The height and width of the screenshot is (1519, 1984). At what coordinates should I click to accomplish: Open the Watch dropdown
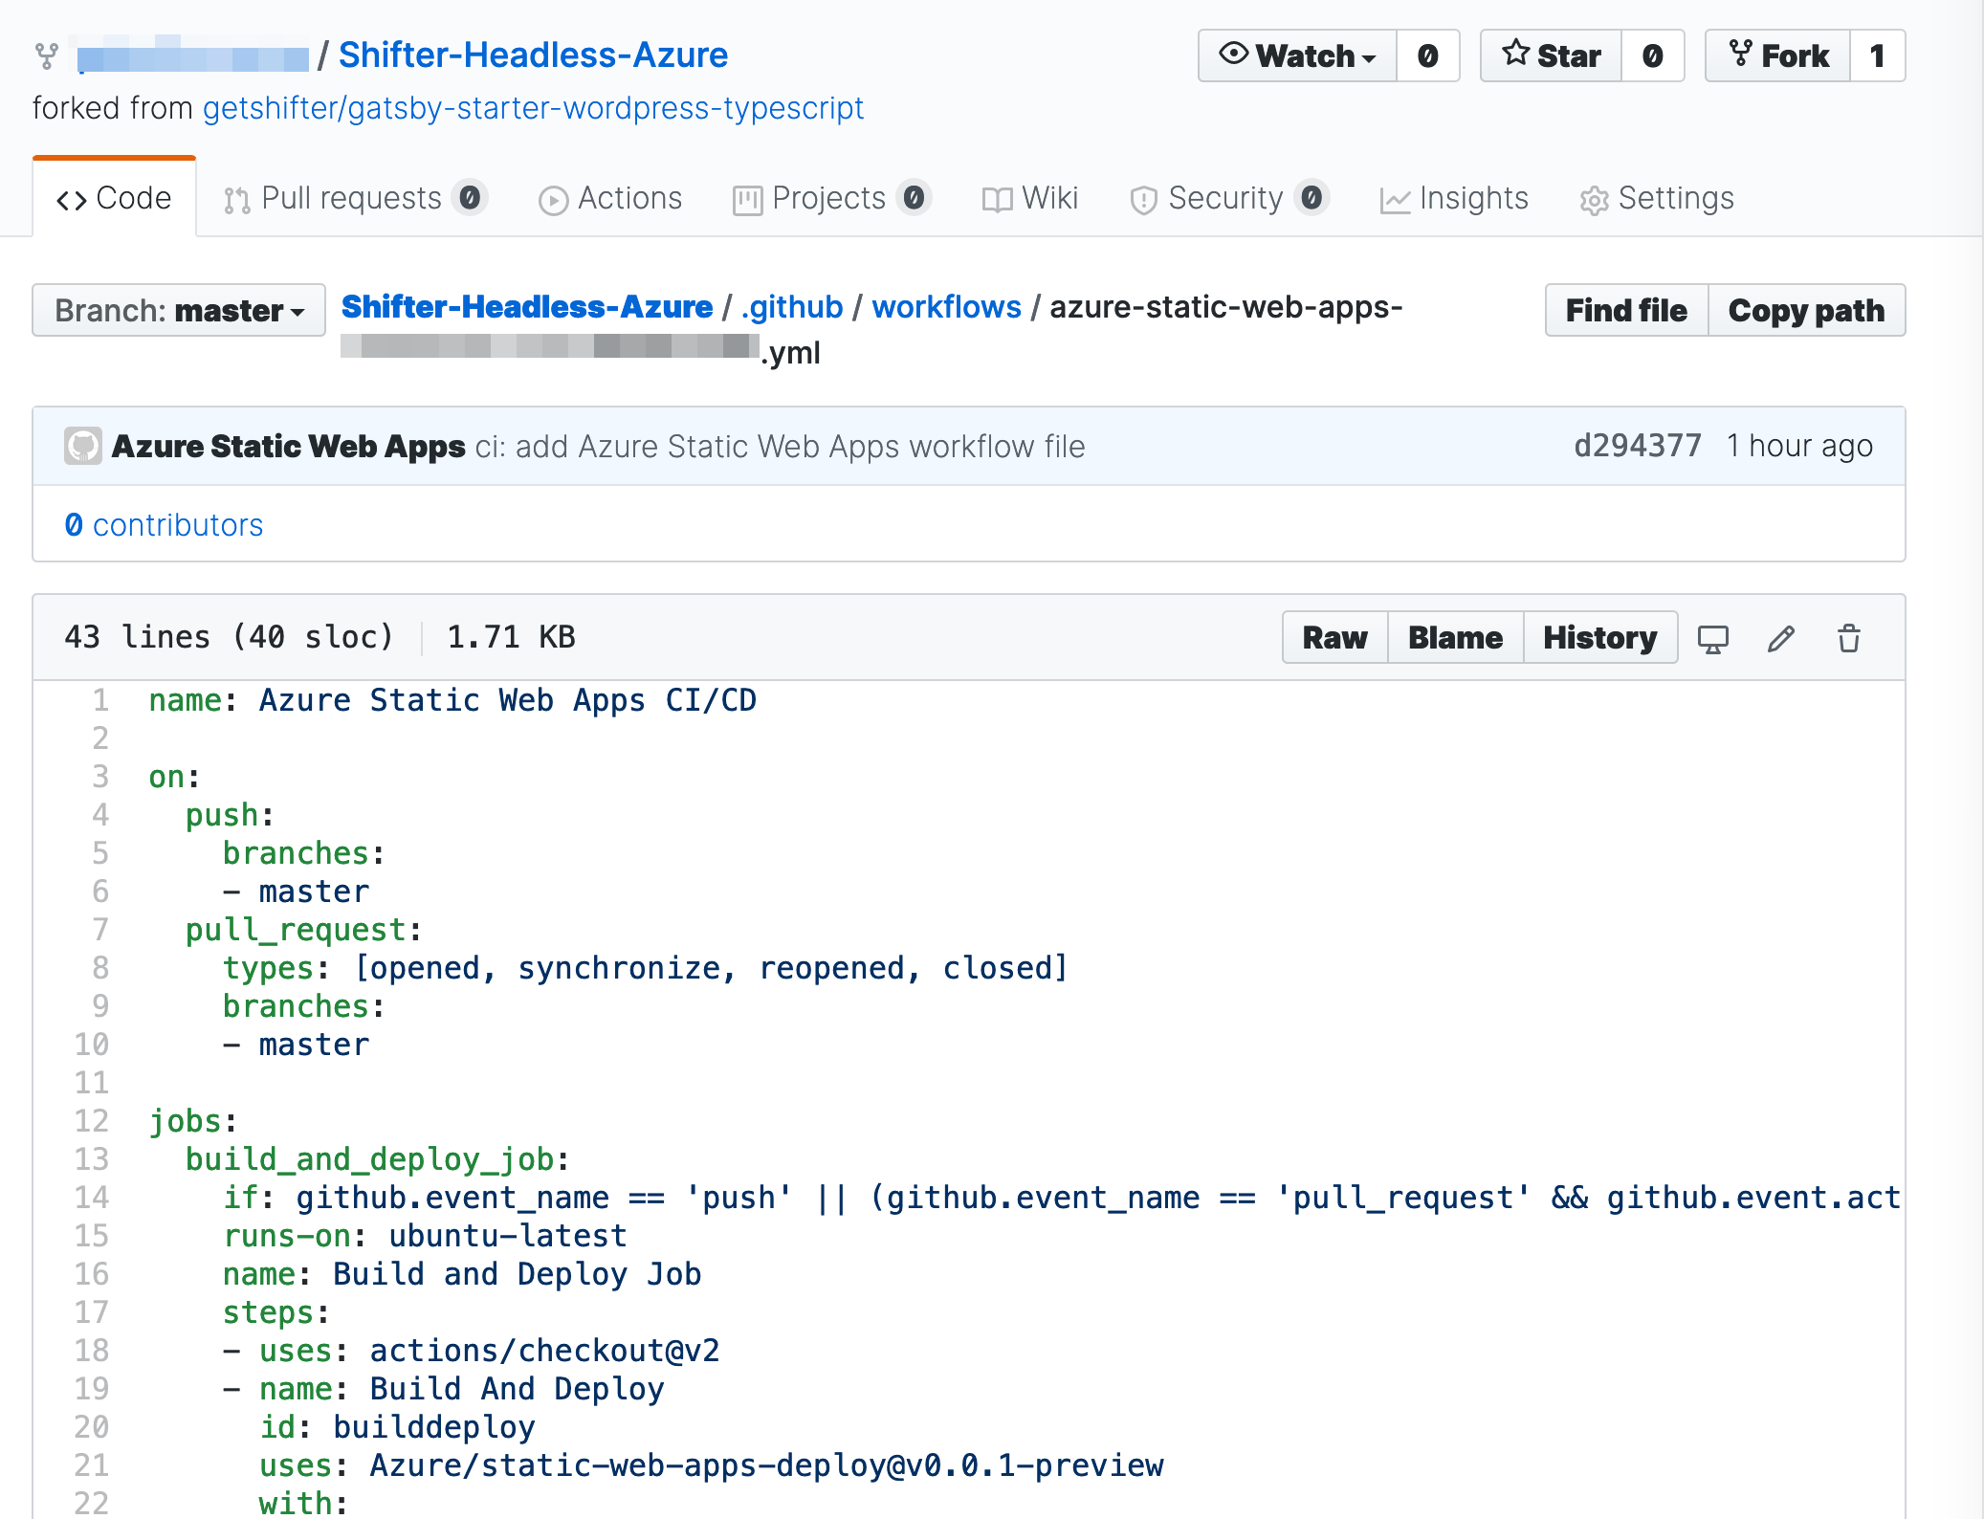[x=1297, y=55]
